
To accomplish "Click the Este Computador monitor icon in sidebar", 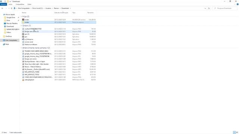I will point(4,40).
